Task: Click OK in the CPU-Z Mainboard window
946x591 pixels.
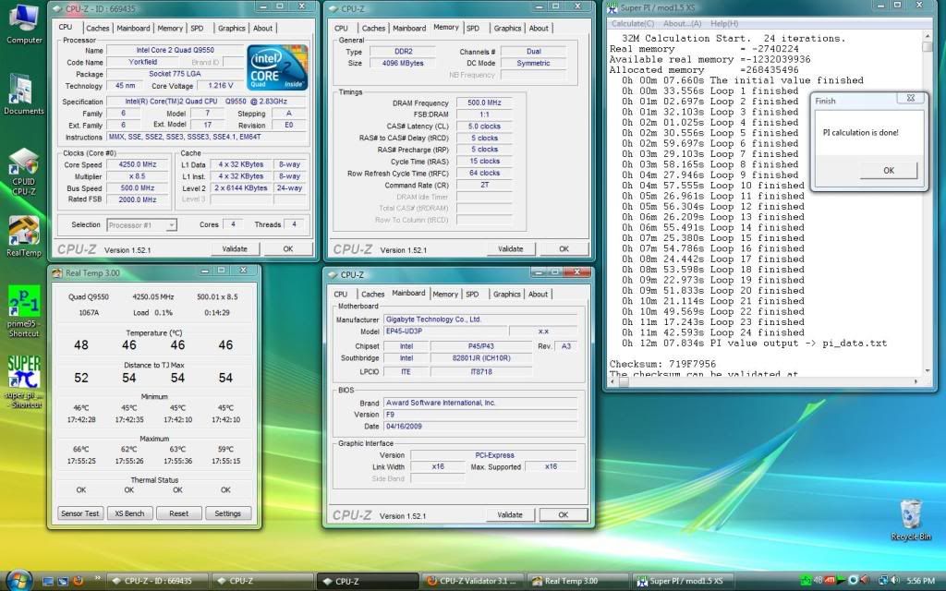Action: tap(563, 514)
